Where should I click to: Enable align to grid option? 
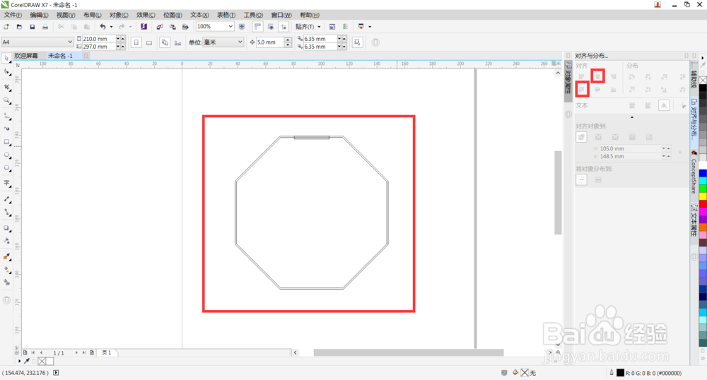632,137
